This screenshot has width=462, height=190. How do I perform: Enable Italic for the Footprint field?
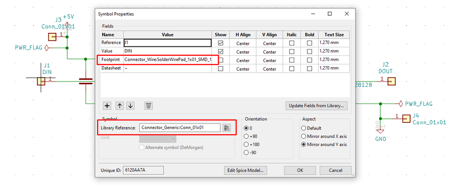(x=292, y=60)
